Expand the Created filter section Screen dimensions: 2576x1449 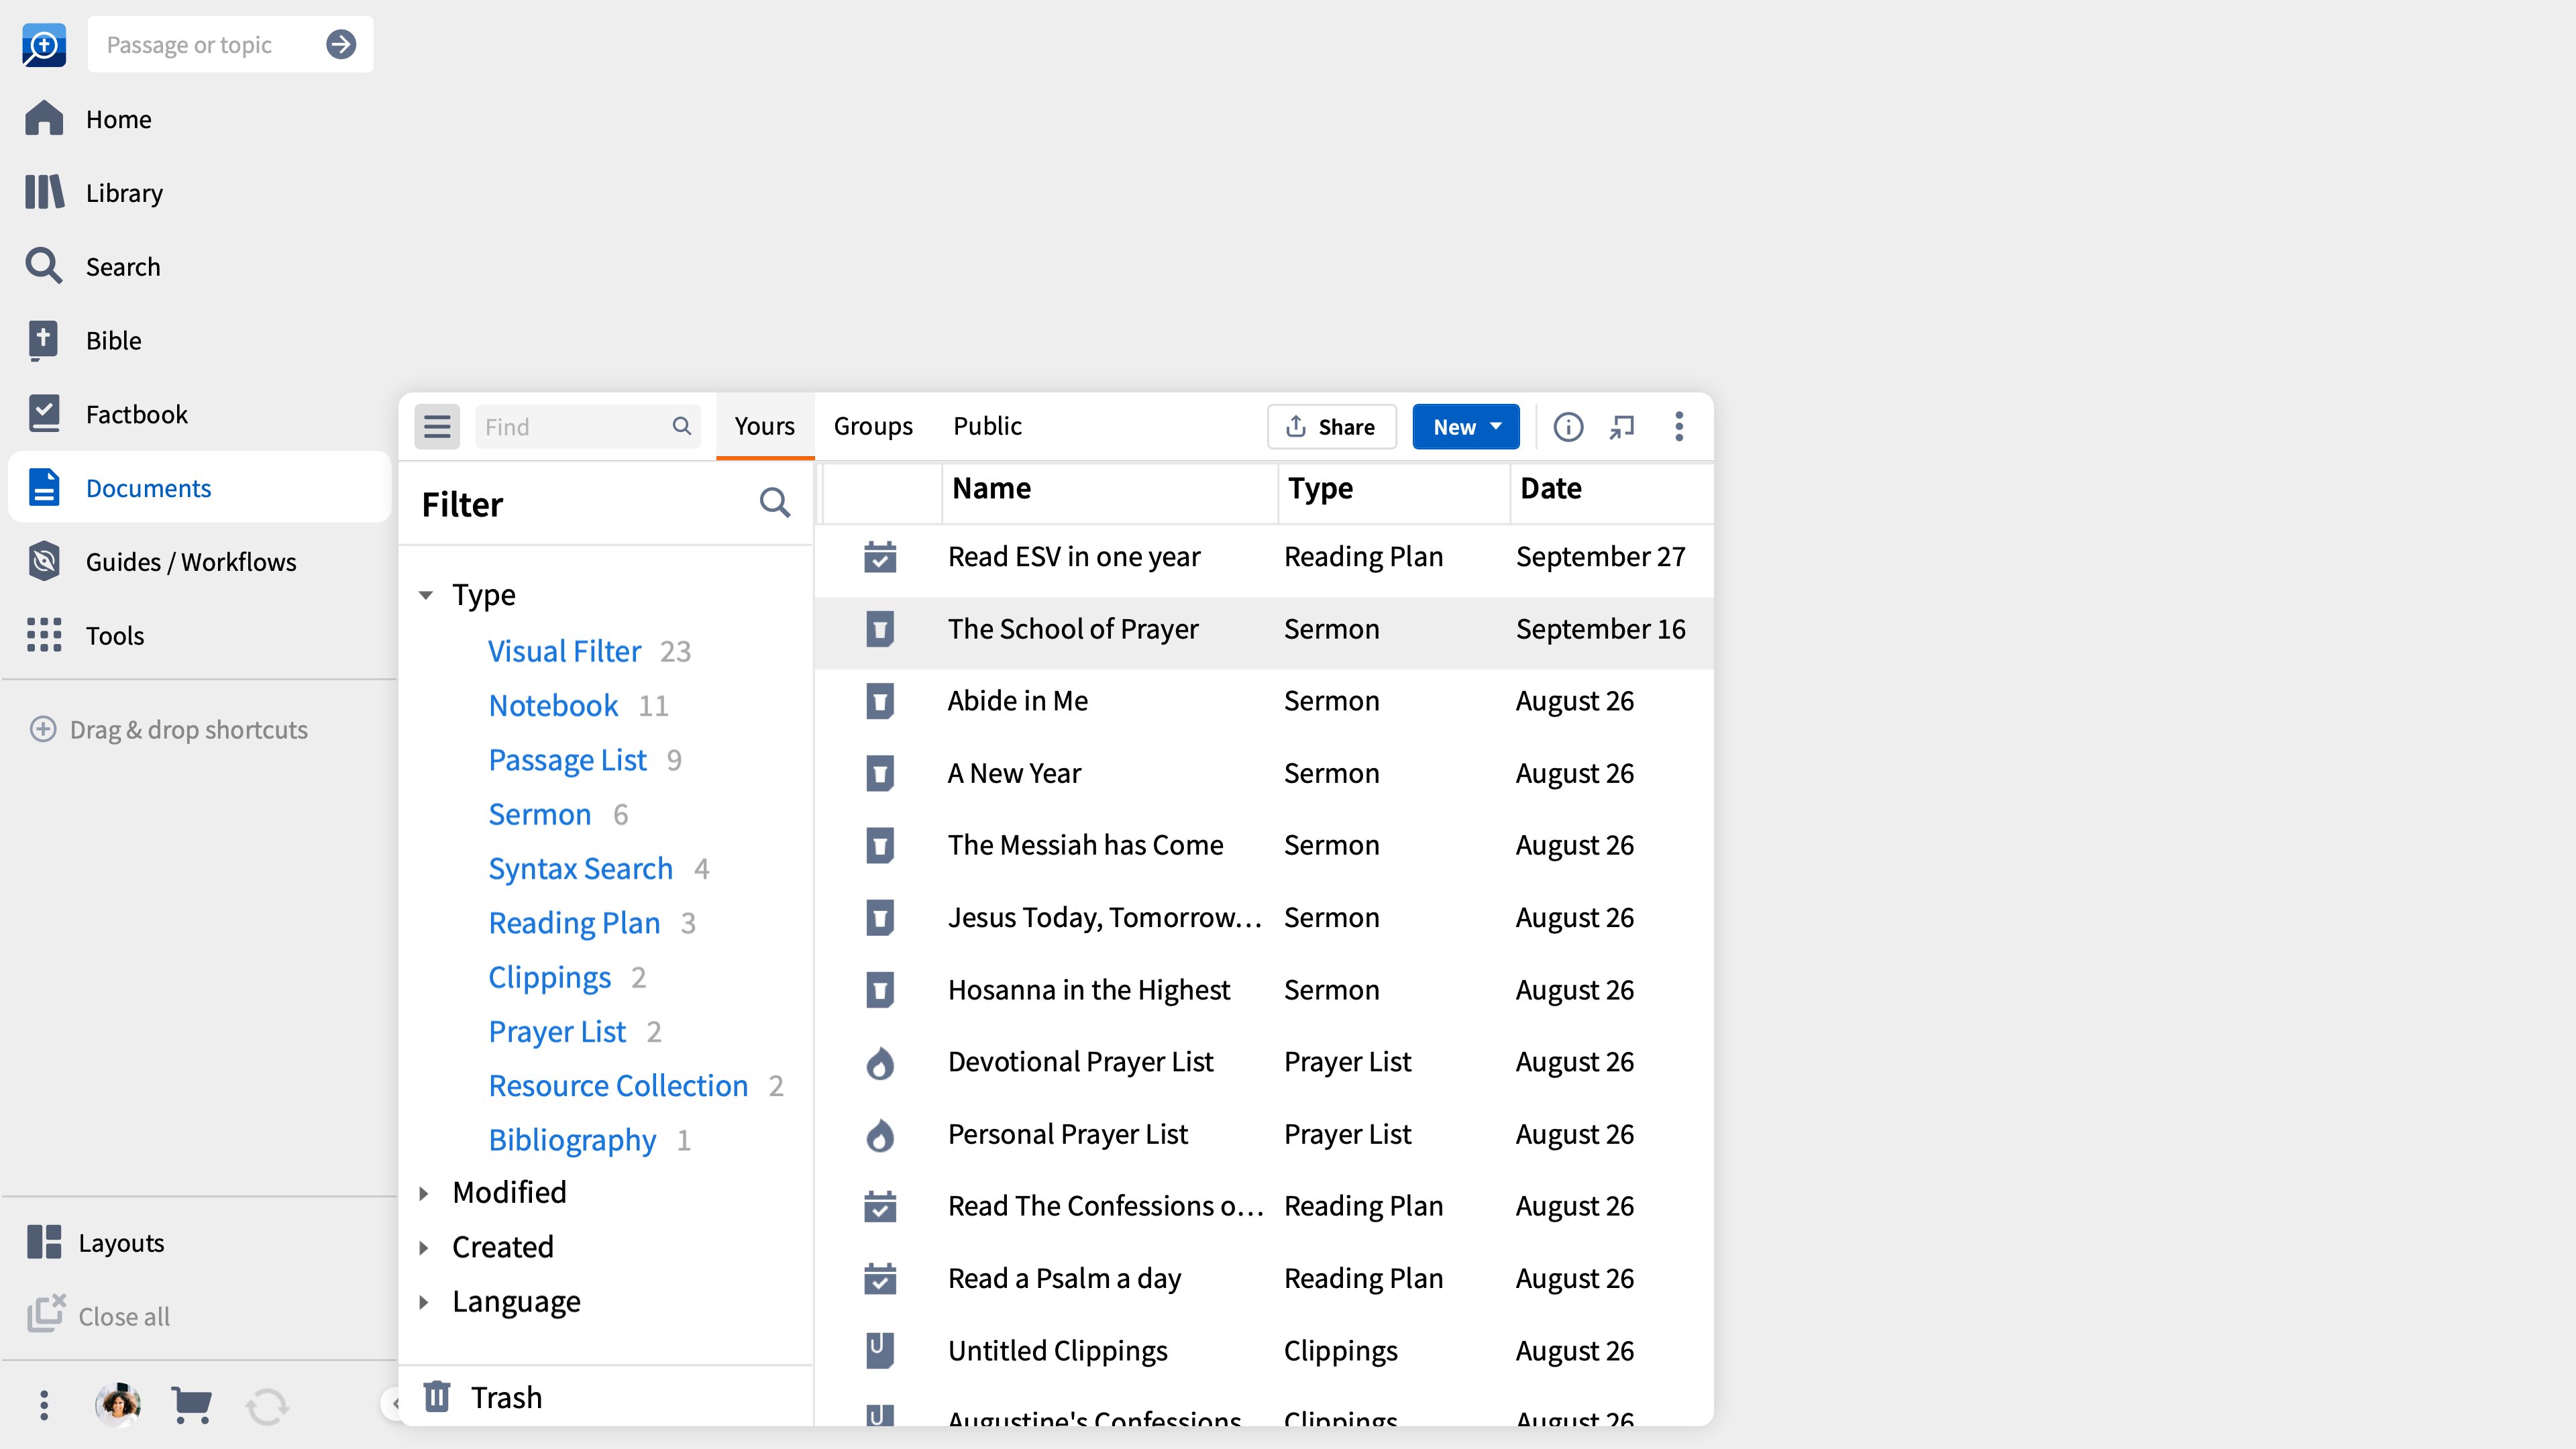coord(425,1247)
